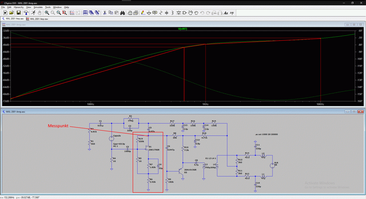366x199 pixels.
Task: Open Control Panel via hammer icon
Action: pyautogui.click(x=26, y=13)
